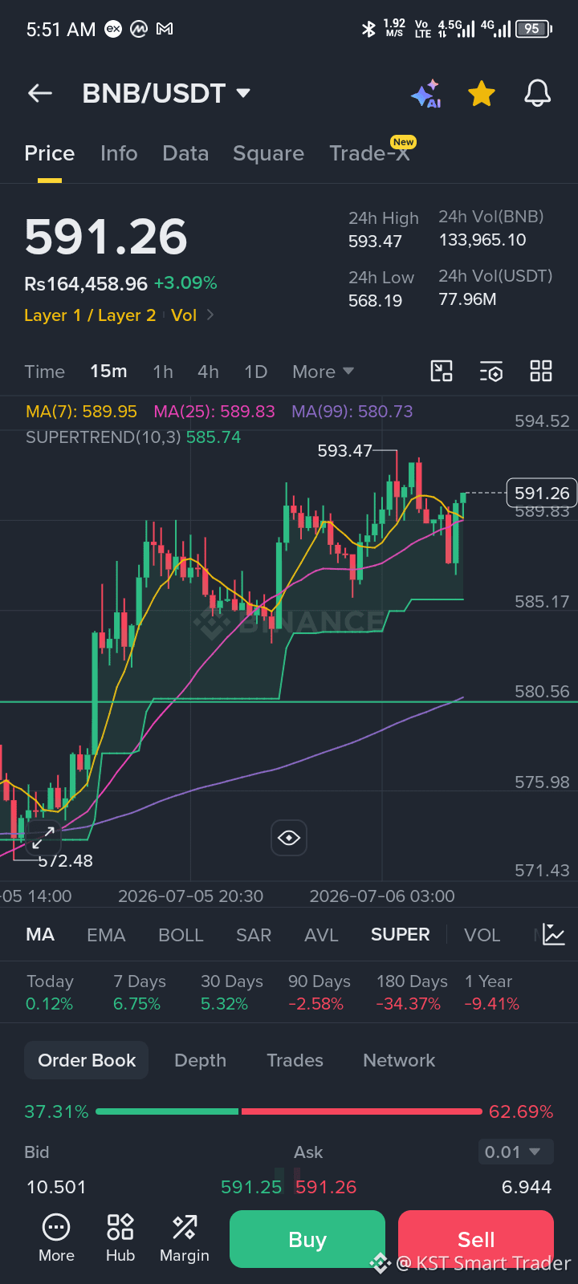Open the Trade-X tab

click(x=369, y=153)
